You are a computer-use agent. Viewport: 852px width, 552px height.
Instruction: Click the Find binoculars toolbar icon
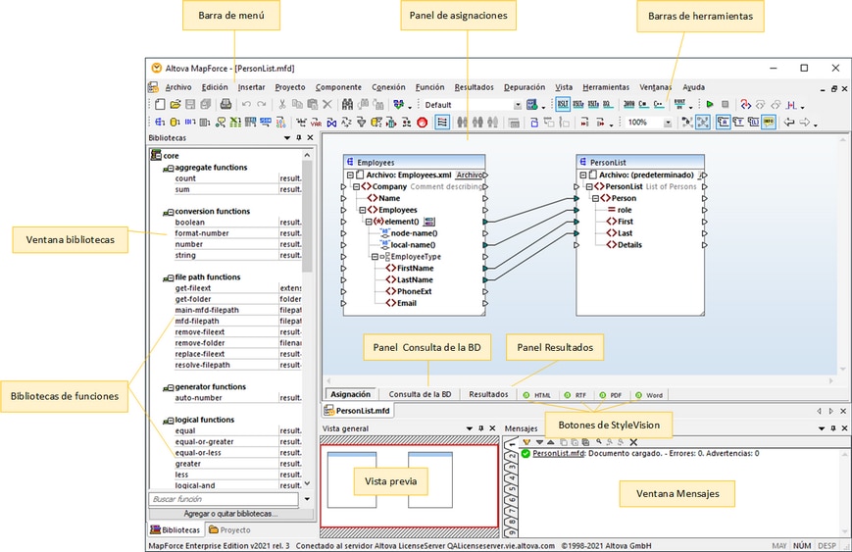(348, 104)
